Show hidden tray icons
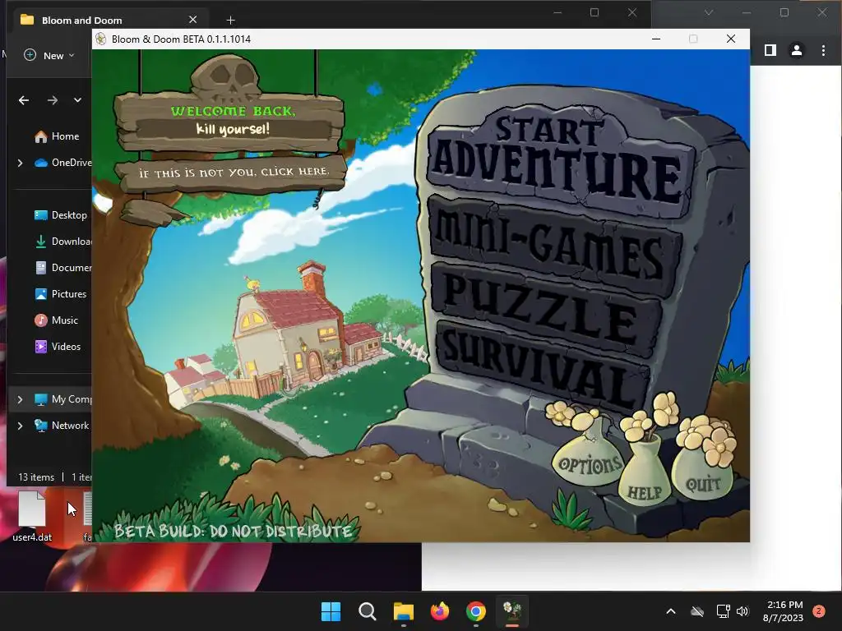Screen dimensions: 842x631 [x=671, y=611]
